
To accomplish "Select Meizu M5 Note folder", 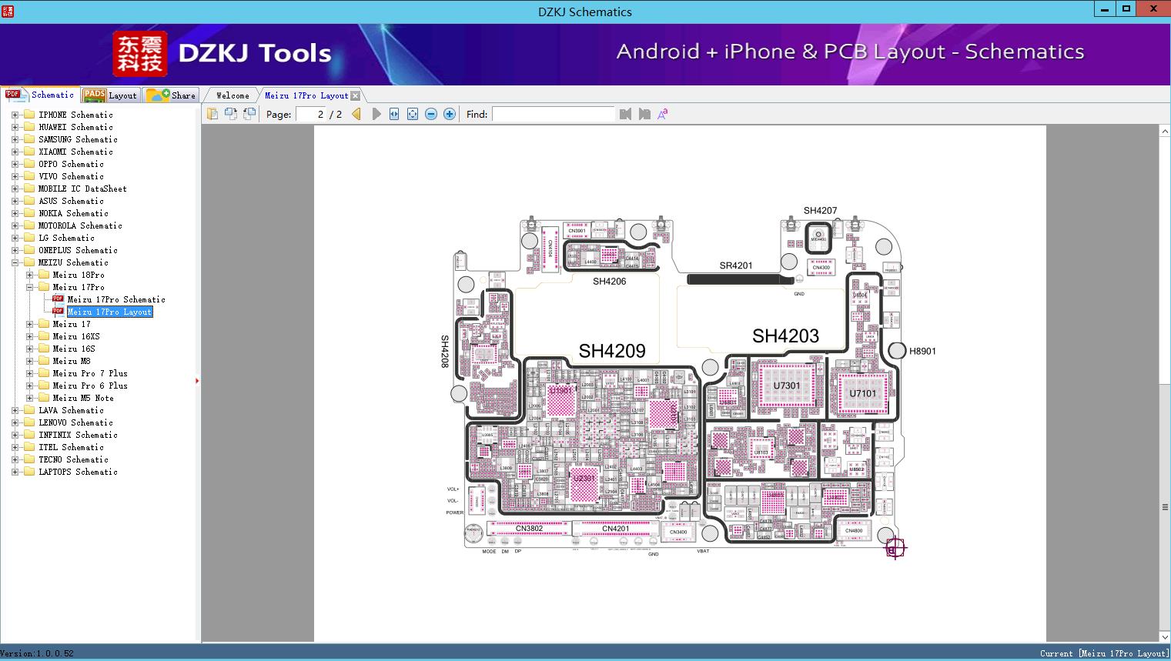I will (83, 398).
